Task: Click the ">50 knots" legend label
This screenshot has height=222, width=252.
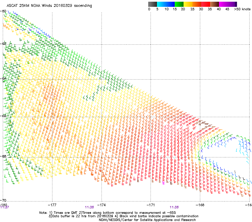Action: click(242, 9)
